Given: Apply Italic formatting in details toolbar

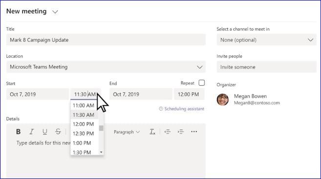Looking at the screenshot, I should pos(32,132).
